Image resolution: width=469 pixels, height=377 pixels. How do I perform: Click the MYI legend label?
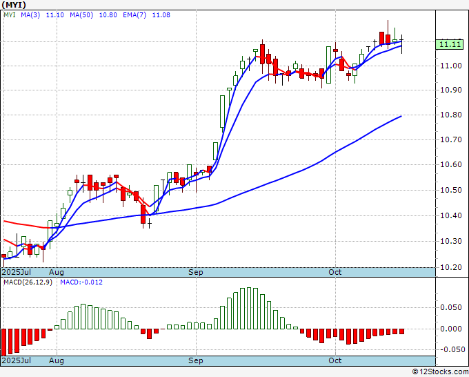(10, 15)
